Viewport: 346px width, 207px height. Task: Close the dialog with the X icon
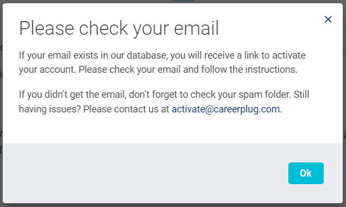pyautogui.click(x=328, y=20)
